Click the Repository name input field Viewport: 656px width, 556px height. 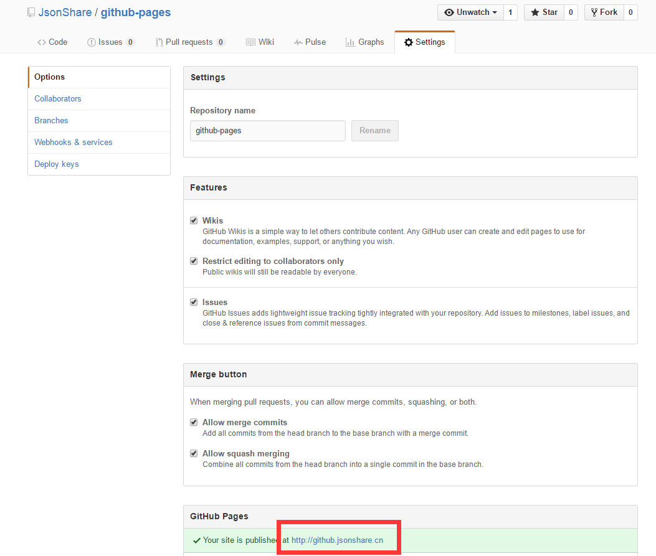point(268,131)
